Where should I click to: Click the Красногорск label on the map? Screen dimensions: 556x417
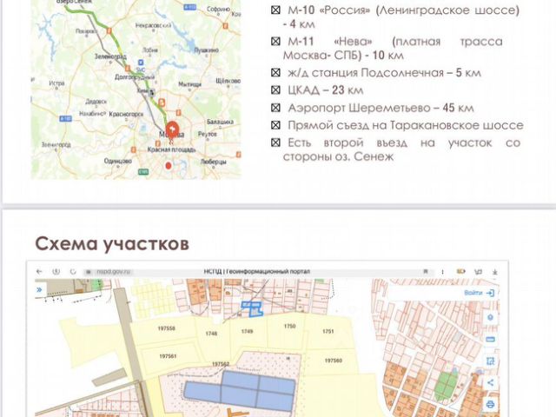126,114
